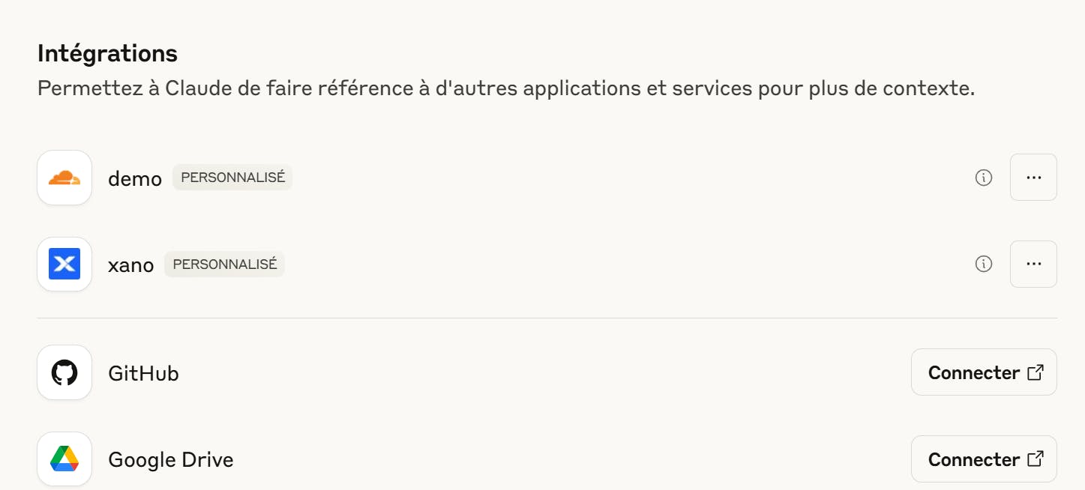Image resolution: width=1085 pixels, height=490 pixels.
Task: Select the xano integration name
Action: point(131,265)
